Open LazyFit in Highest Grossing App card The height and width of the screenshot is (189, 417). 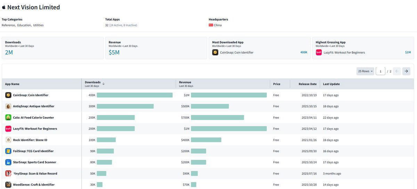point(344,53)
